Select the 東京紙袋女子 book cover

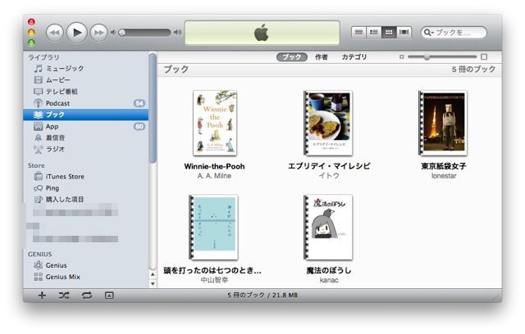443,124
